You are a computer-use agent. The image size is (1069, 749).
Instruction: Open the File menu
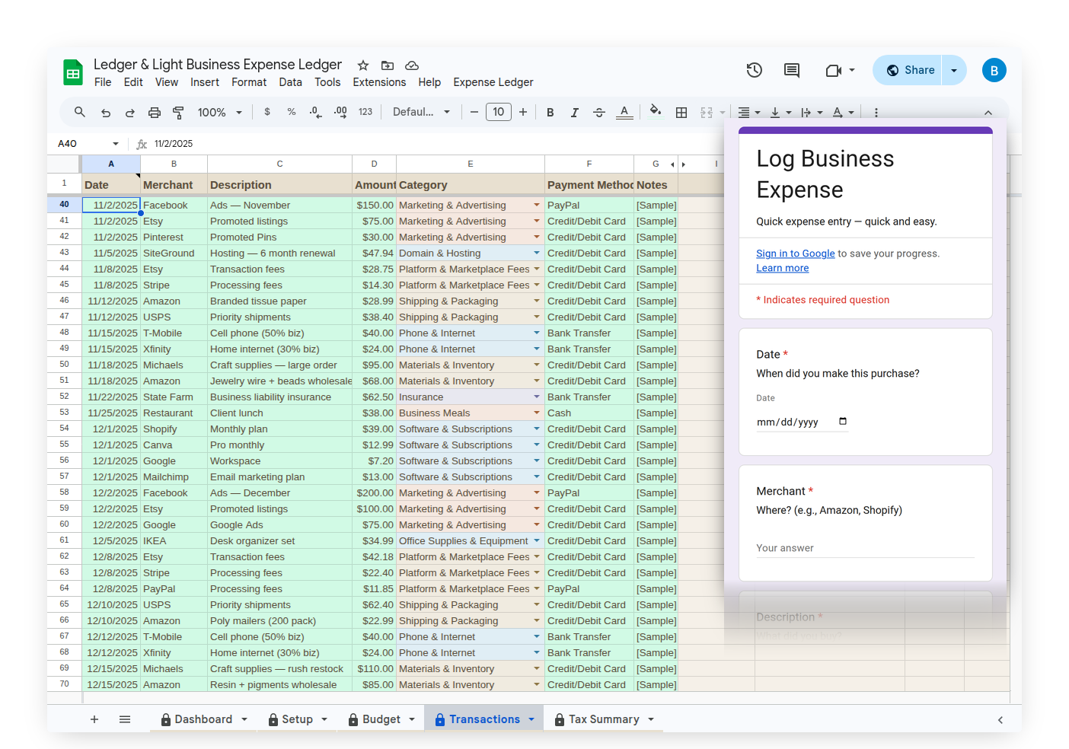point(103,82)
